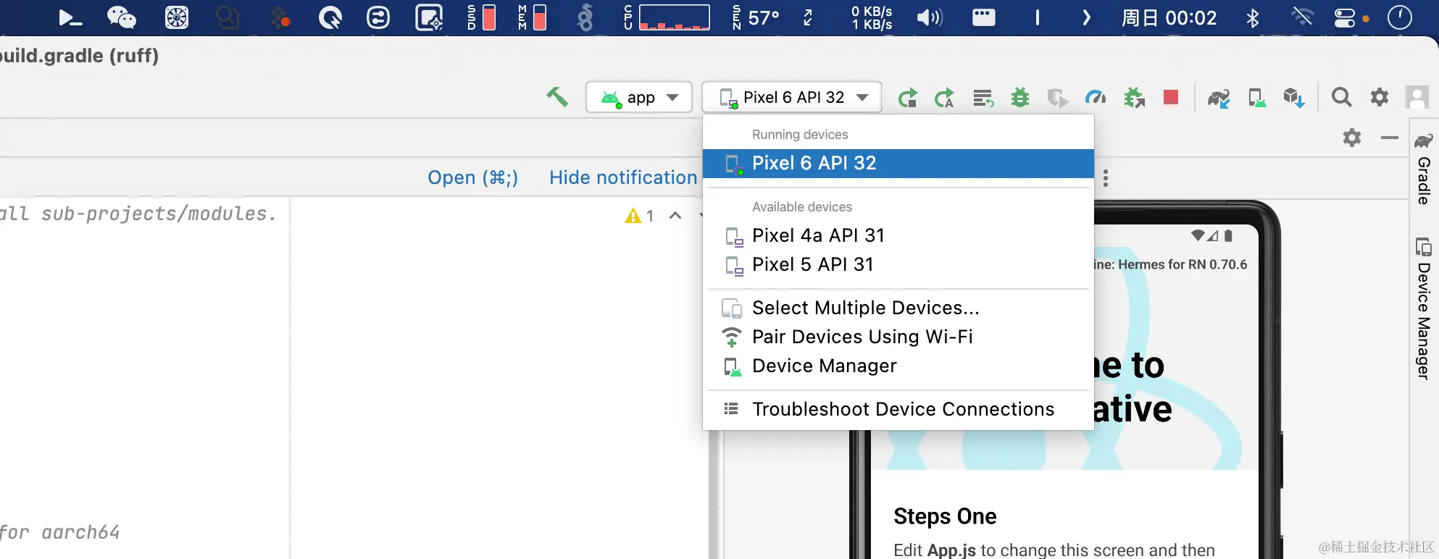Click the warning count indicator

[639, 216]
